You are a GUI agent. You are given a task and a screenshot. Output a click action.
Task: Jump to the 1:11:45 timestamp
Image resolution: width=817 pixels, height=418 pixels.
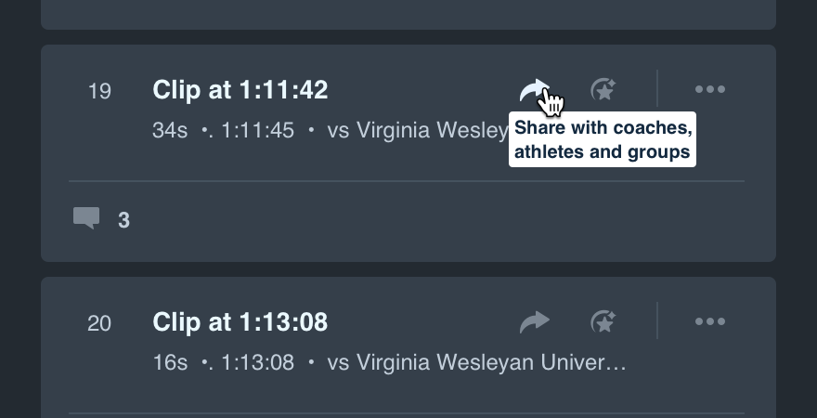coord(257,130)
